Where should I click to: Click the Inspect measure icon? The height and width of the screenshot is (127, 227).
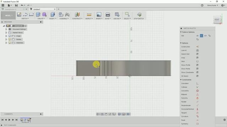pos(89,14)
